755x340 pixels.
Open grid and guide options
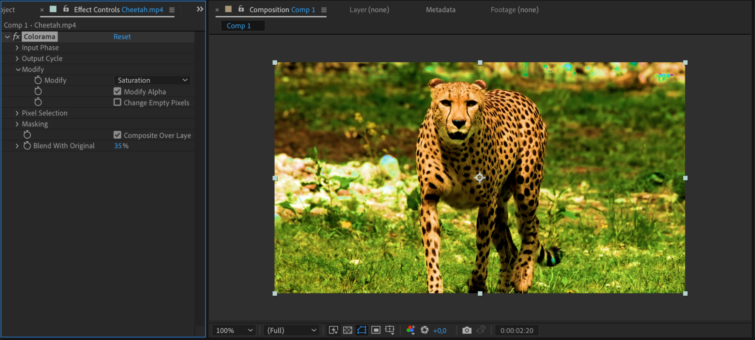pos(390,330)
